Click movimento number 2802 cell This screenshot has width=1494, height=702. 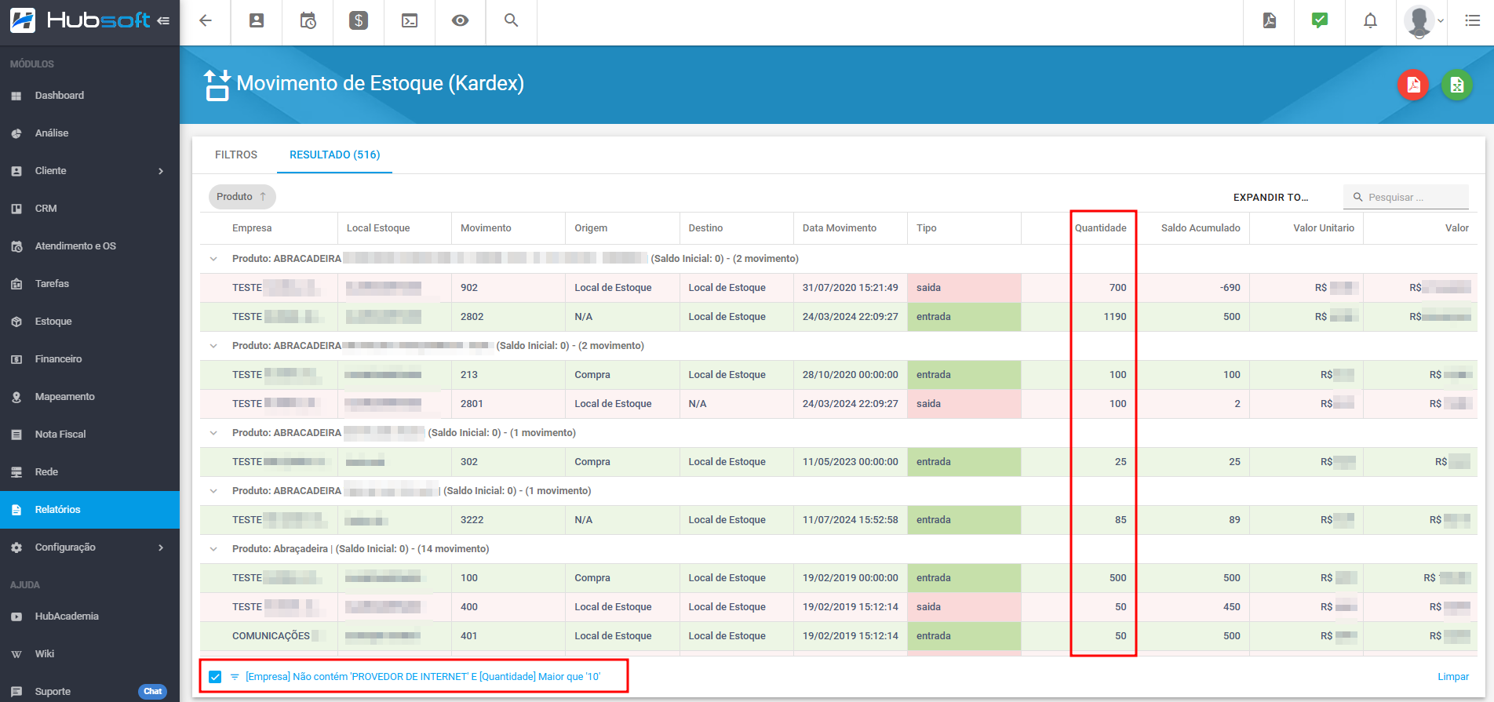click(x=508, y=317)
